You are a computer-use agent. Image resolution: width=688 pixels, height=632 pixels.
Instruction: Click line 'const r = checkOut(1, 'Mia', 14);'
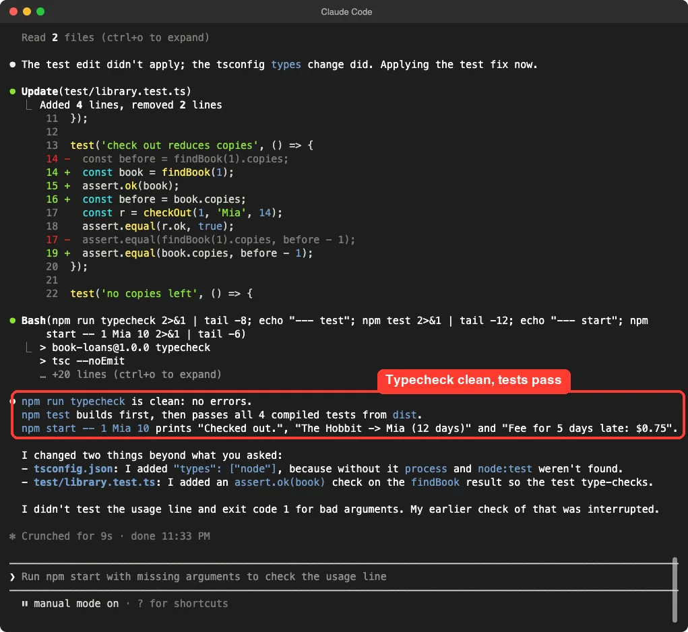[x=182, y=213]
